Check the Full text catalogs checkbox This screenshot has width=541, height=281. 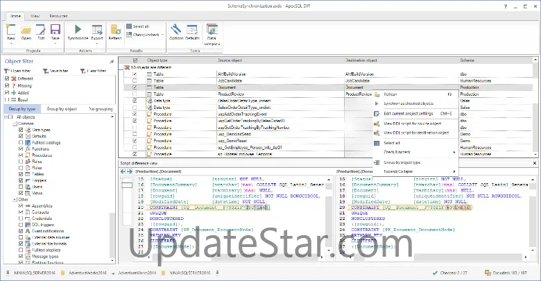(21, 142)
